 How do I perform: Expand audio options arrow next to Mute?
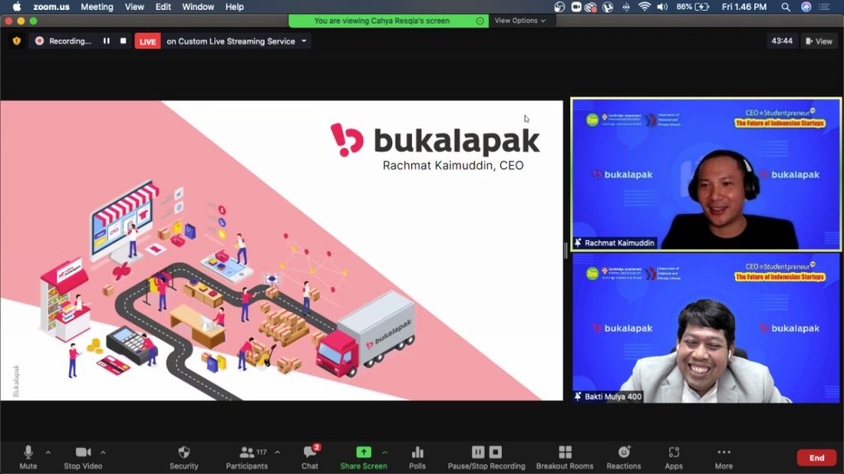[x=48, y=452]
